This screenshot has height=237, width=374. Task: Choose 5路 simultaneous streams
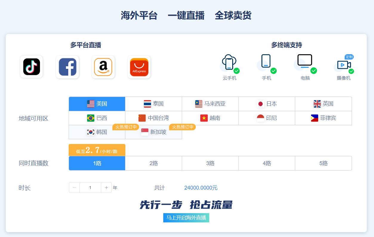tap(324, 163)
